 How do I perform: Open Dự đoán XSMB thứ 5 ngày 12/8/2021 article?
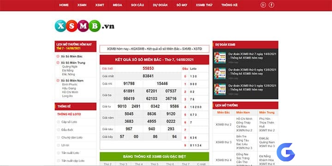point(252,88)
